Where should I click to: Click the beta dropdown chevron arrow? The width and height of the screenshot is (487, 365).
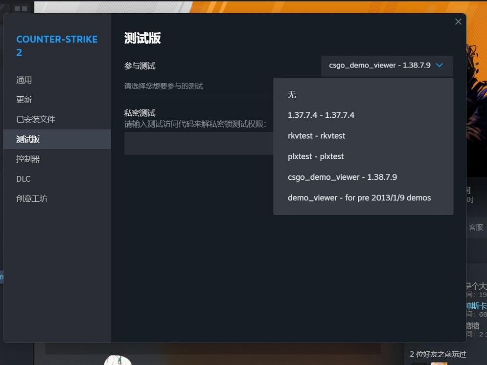coord(439,66)
